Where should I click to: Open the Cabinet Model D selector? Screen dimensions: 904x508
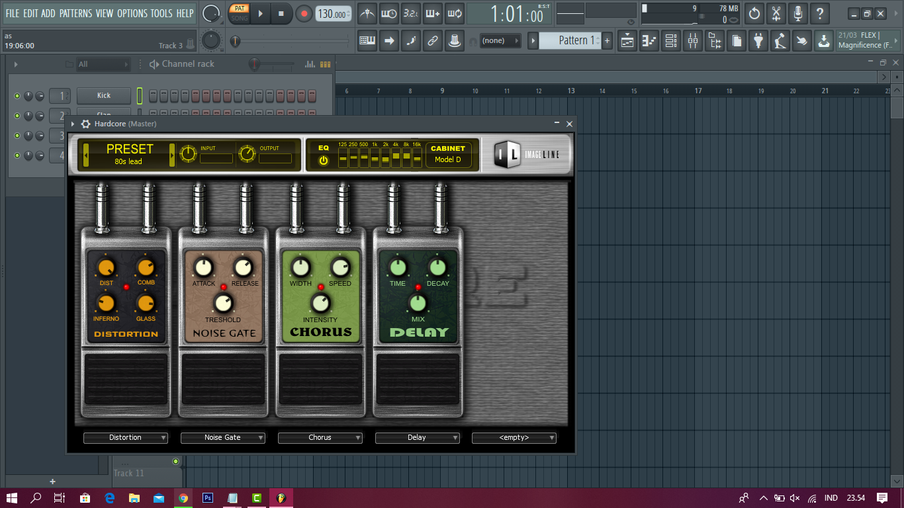(x=448, y=155)
